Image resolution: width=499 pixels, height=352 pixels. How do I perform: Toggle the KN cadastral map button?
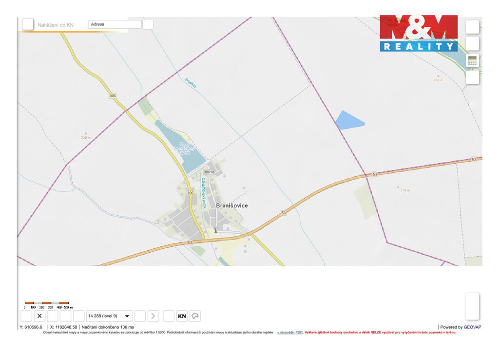pyautogui.click(x=182, y=316)
